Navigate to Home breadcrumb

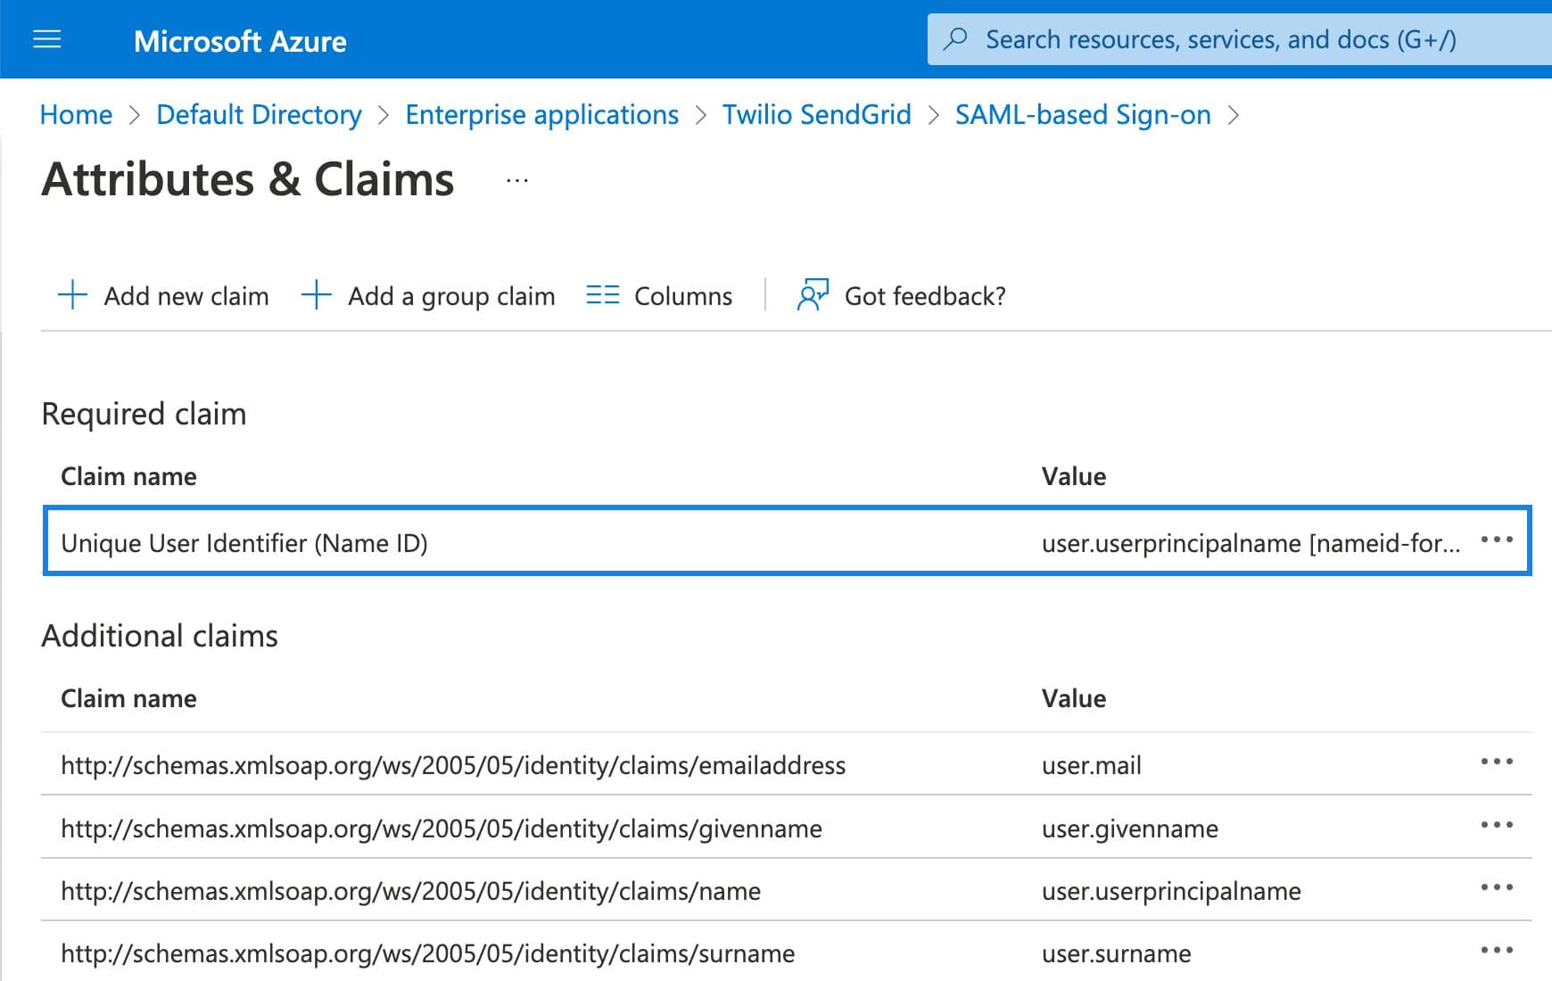(76, 114)
